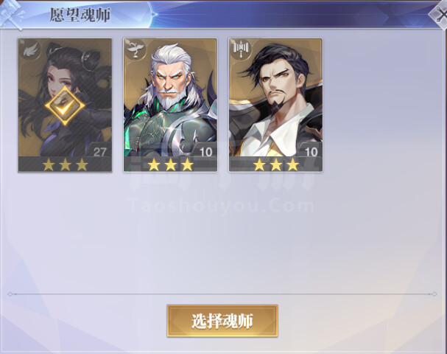Click the three stars under goatee character
Viewport: 447px width, 354px height.
tap(276, 164)
